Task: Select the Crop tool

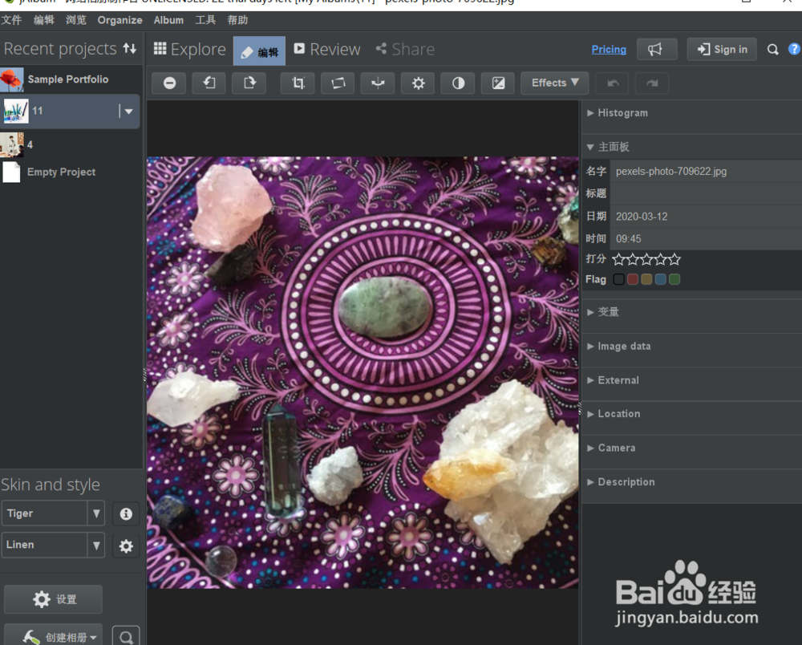Action: [298, 83]
